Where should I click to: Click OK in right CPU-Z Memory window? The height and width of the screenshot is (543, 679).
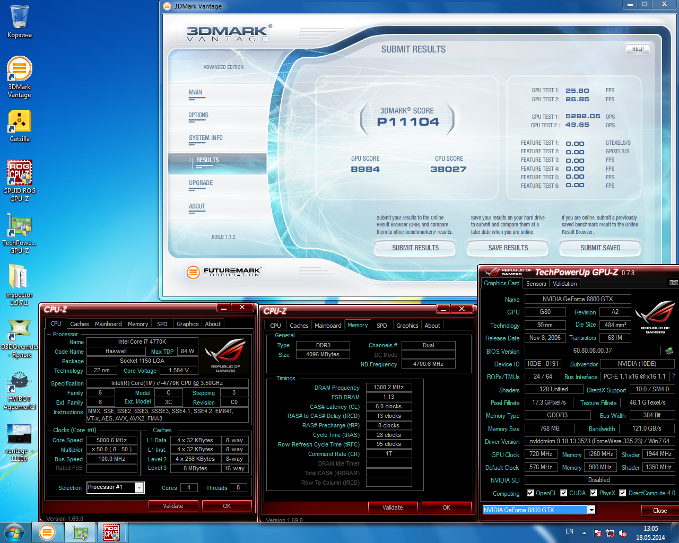click(x=446, y=507)
